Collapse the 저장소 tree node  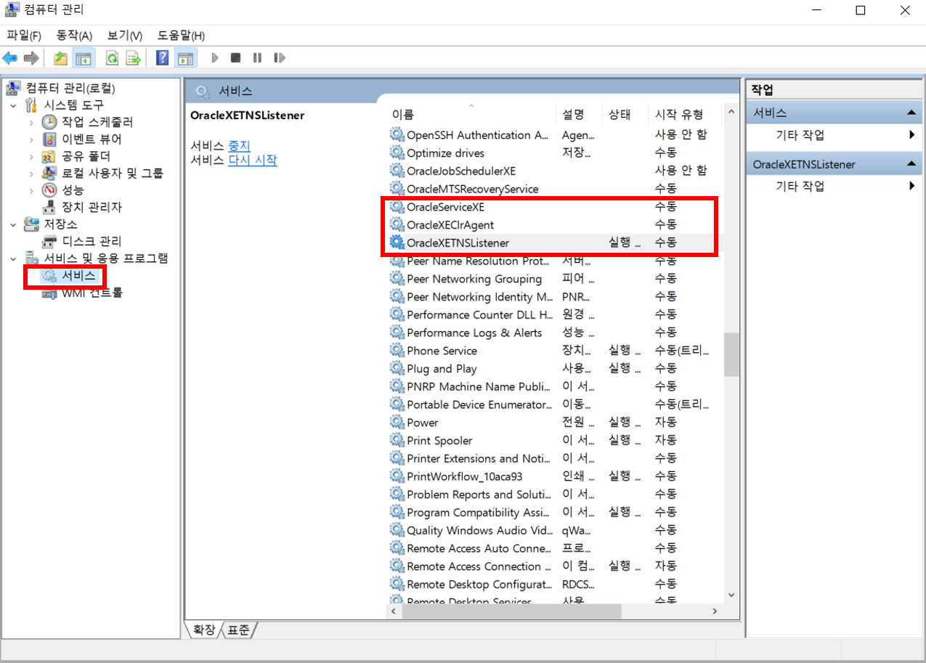pyautogui.click(x=14, y=224)
